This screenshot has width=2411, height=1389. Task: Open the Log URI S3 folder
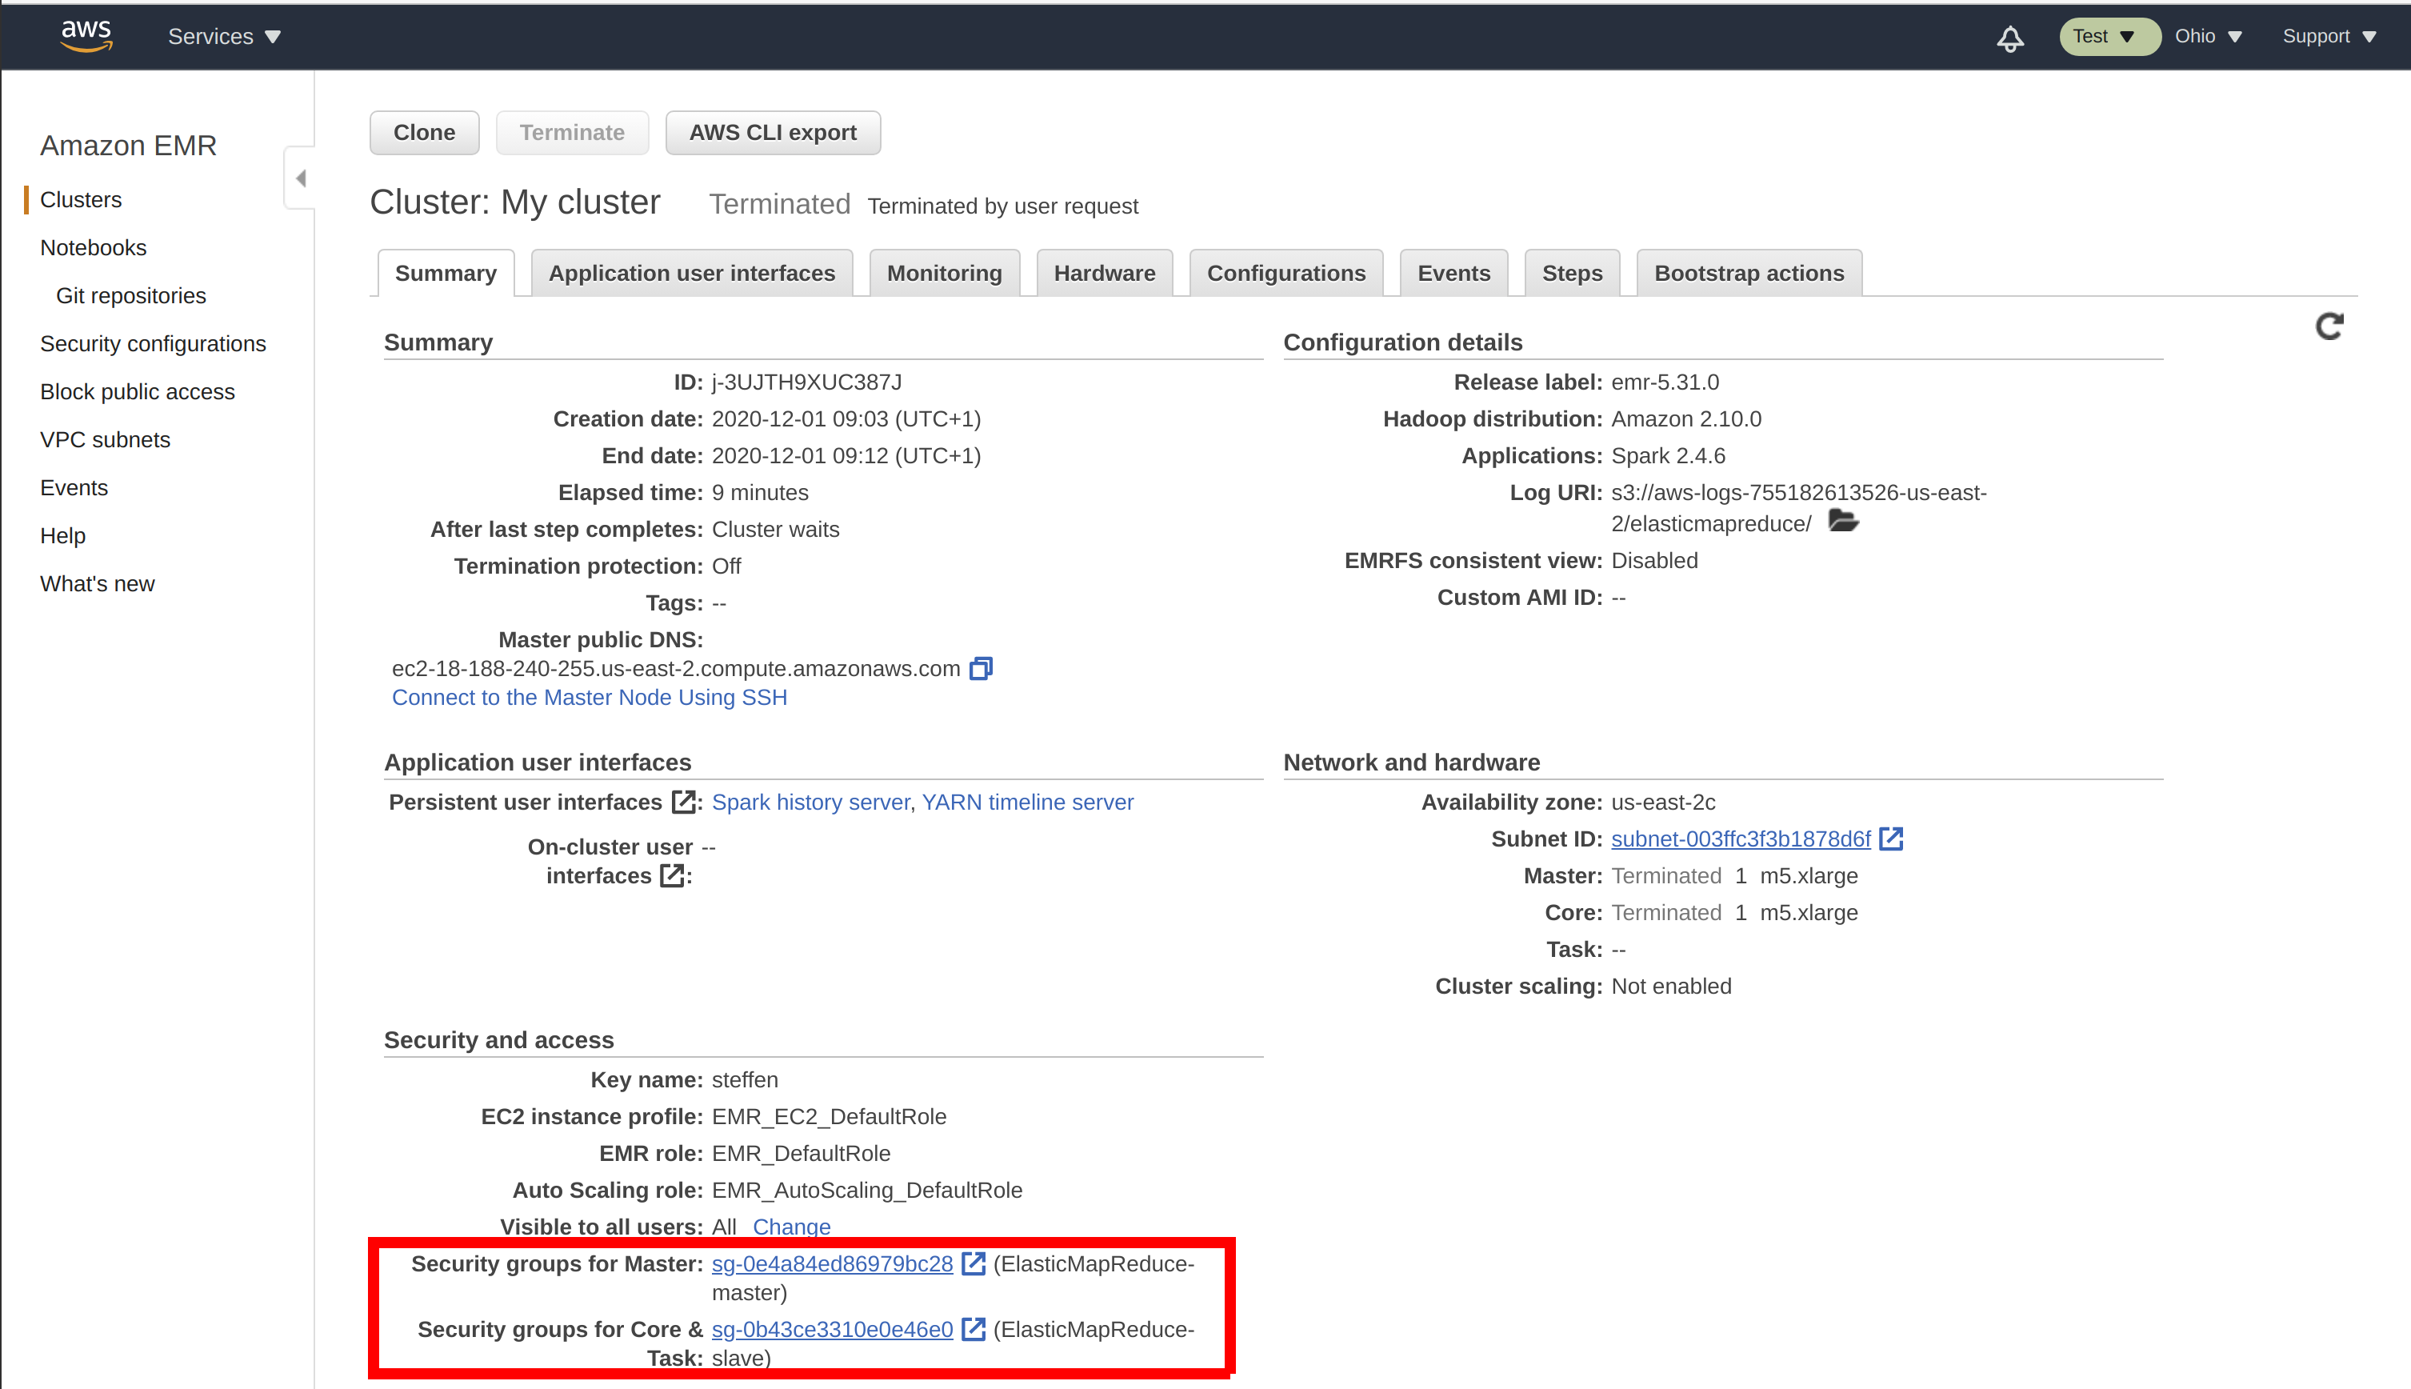(x=1845, y=522)
